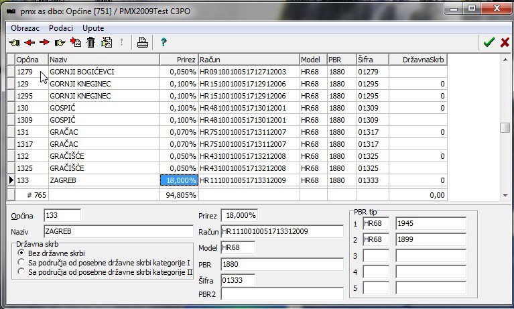Click empty PBR tip row 3 value field

tap(431, 255)
